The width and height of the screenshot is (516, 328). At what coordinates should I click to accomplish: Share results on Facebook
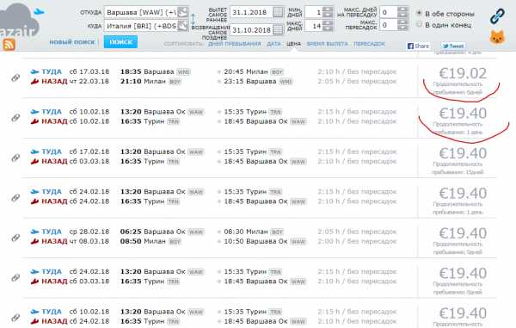(x=418, y=46)
